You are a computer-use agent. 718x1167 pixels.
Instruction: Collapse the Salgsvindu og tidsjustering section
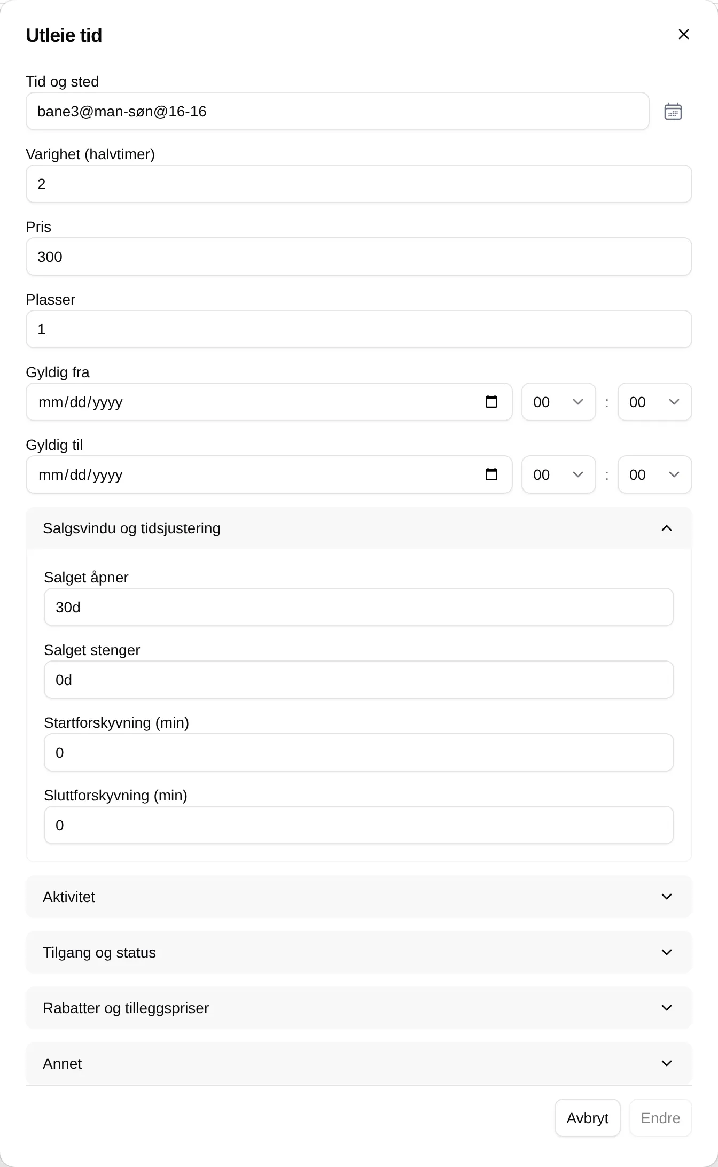[x=359, y=528]
